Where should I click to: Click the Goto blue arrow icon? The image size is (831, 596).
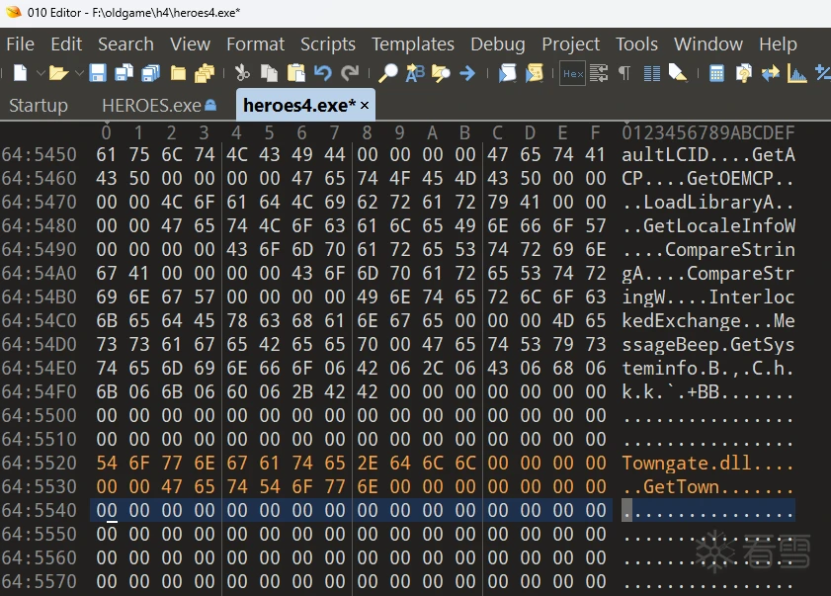[467, 72]
